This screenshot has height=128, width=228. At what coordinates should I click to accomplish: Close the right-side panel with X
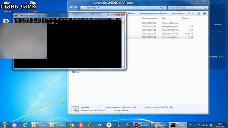click(x=222, y=7)
